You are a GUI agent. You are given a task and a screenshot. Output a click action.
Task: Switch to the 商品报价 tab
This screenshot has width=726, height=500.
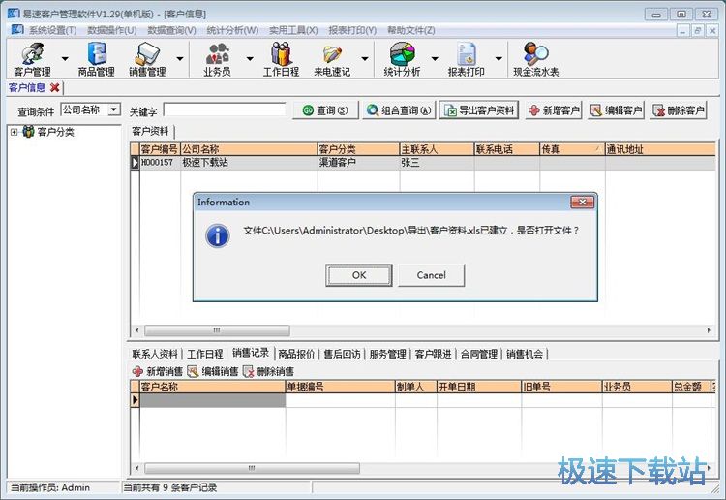tap(296, 354)
